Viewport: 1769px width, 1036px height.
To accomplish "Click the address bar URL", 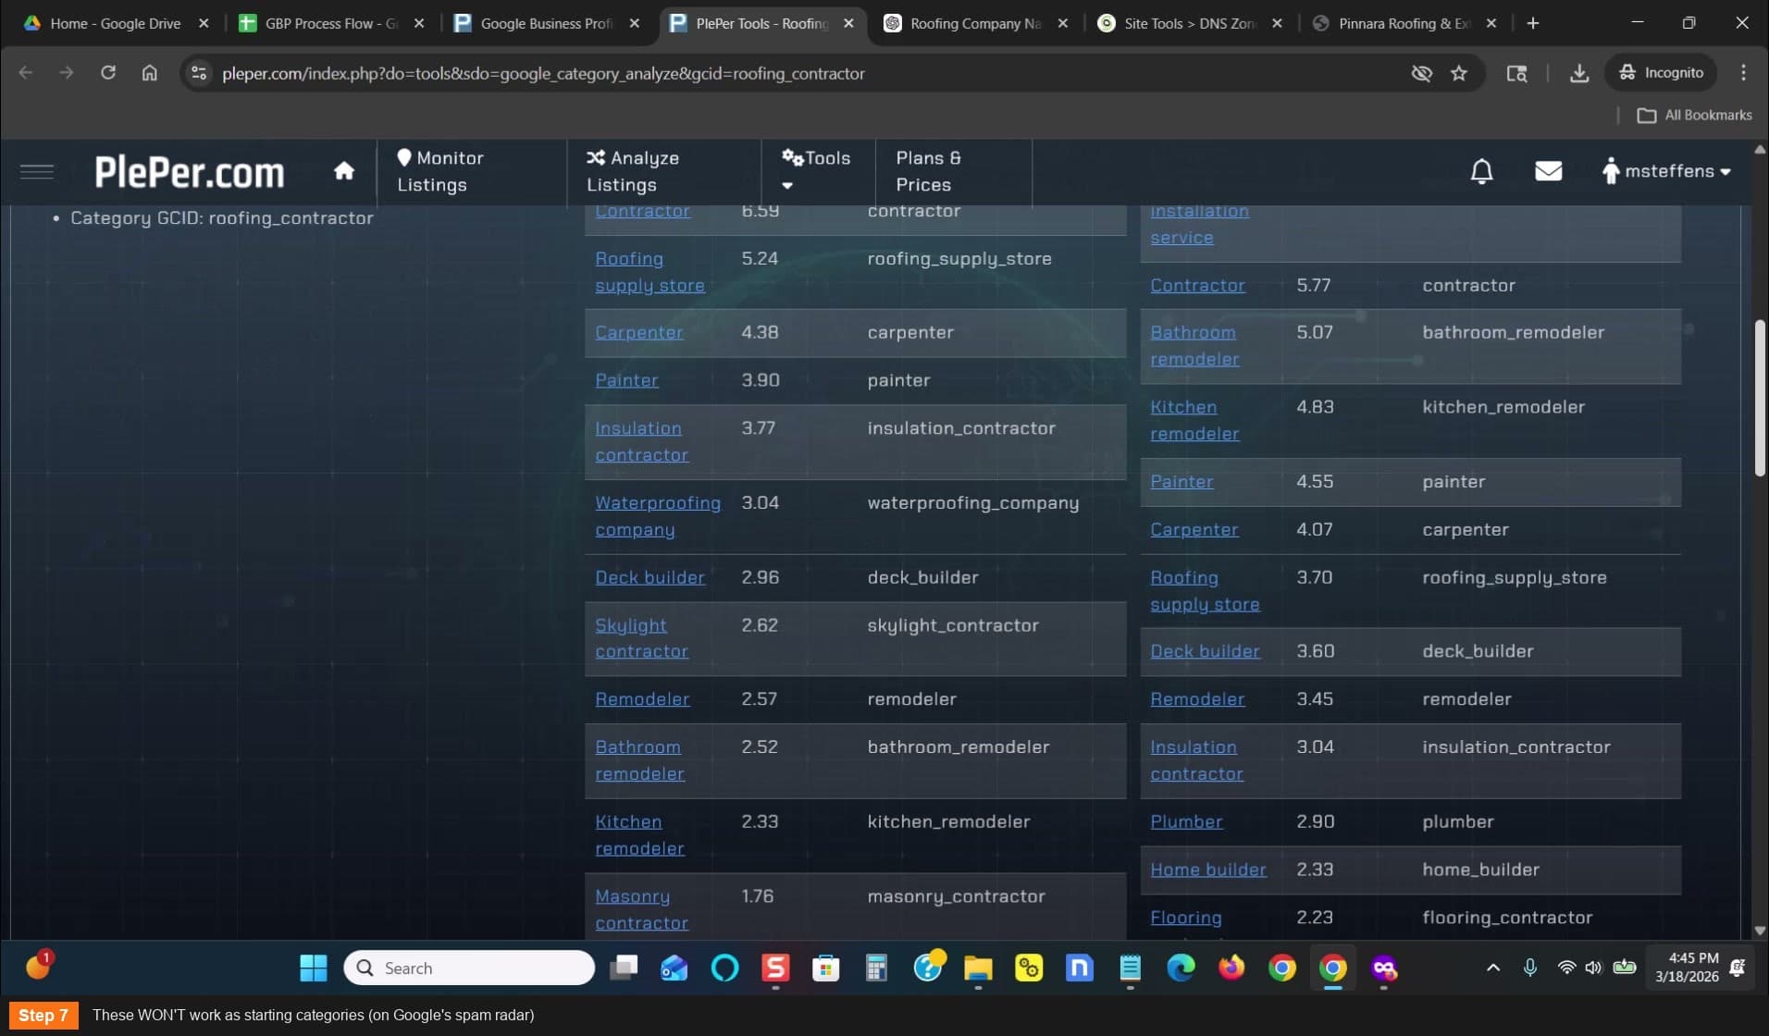I will click(x=543, y=73).
